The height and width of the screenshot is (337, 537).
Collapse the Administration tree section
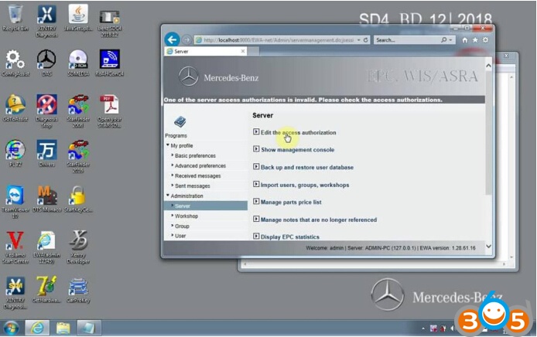pyautogui.click(x=168, y=196)
